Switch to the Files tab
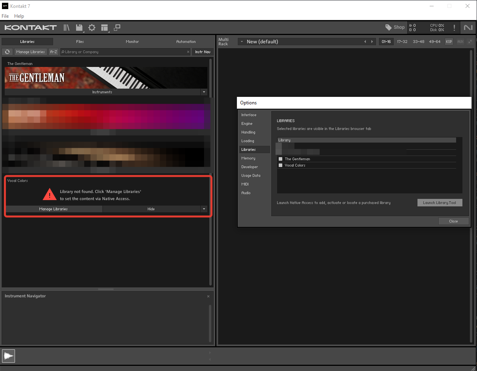 (x=80, y=42)
